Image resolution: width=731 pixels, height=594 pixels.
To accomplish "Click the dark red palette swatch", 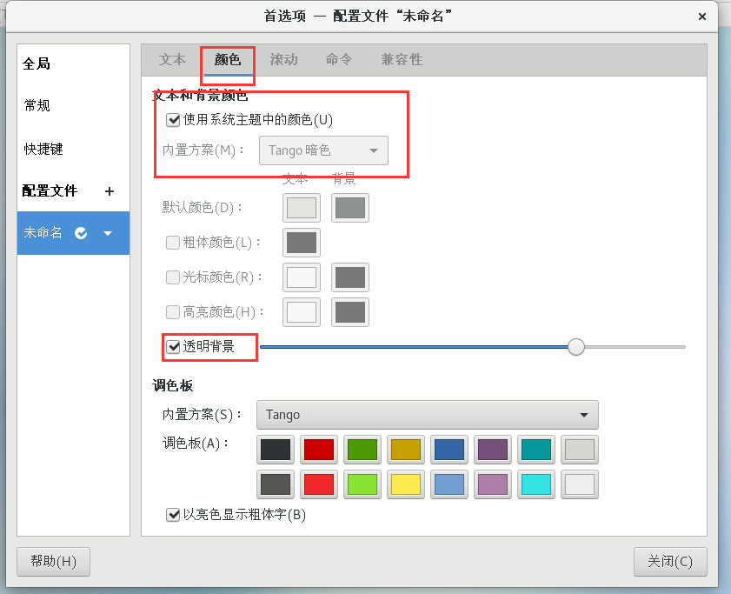I will [319, 450].
